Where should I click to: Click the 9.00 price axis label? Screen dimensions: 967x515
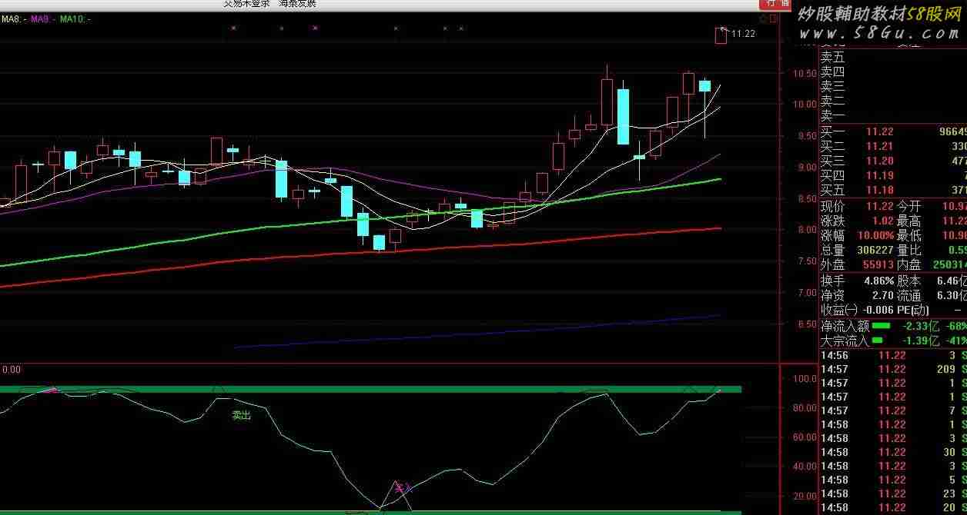(806, 168)
